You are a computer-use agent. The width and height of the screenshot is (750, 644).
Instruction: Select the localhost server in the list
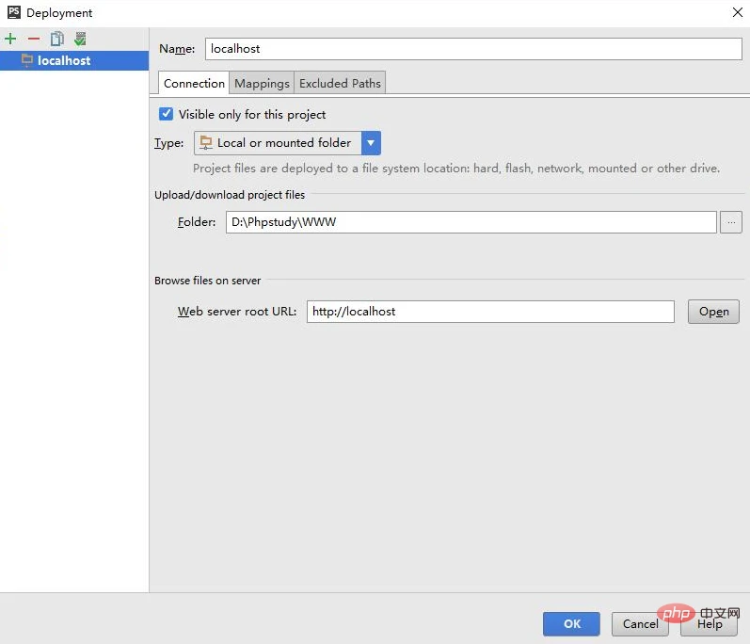(64, 60)
